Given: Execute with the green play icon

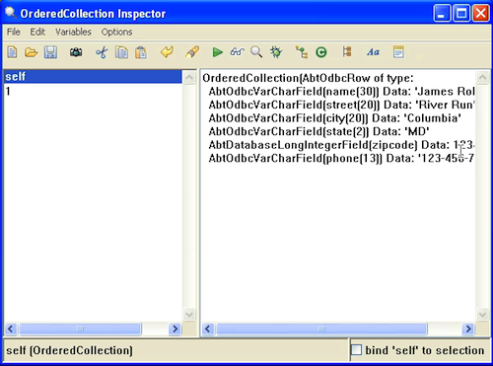Looking at the screenshot, I should pos(217,52).
